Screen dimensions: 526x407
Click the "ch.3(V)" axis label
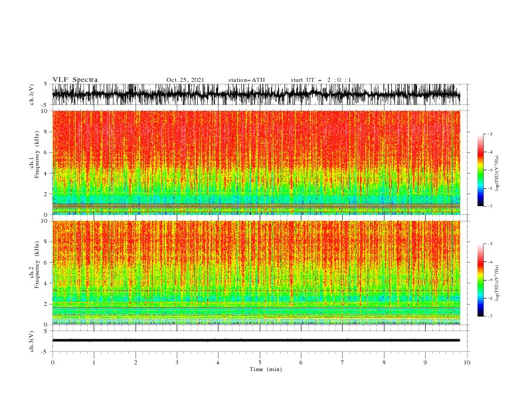32,341
